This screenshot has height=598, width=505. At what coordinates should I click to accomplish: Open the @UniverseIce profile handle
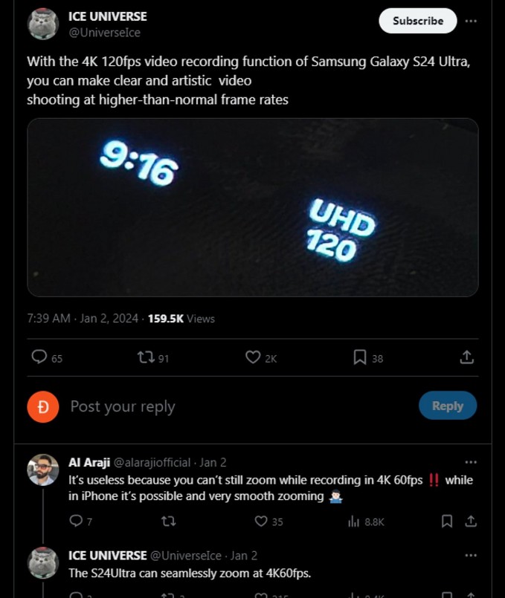104,33
